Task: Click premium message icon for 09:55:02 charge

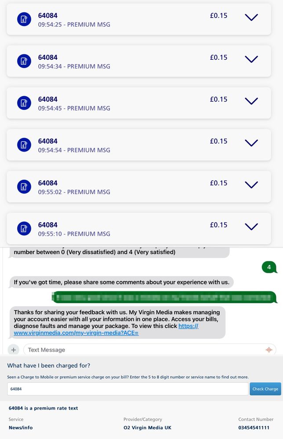Action: tap(24, 187)
